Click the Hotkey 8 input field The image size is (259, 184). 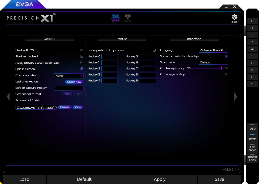[148, 75]
